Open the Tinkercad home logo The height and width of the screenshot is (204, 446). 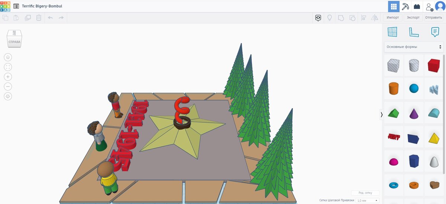(x=6, y=6)
